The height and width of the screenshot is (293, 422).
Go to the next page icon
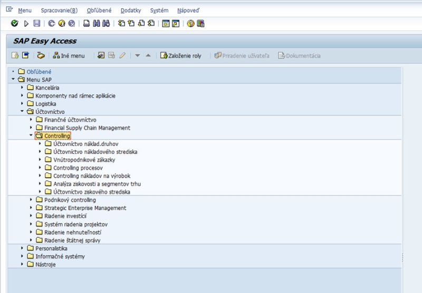tap(141, 23)
